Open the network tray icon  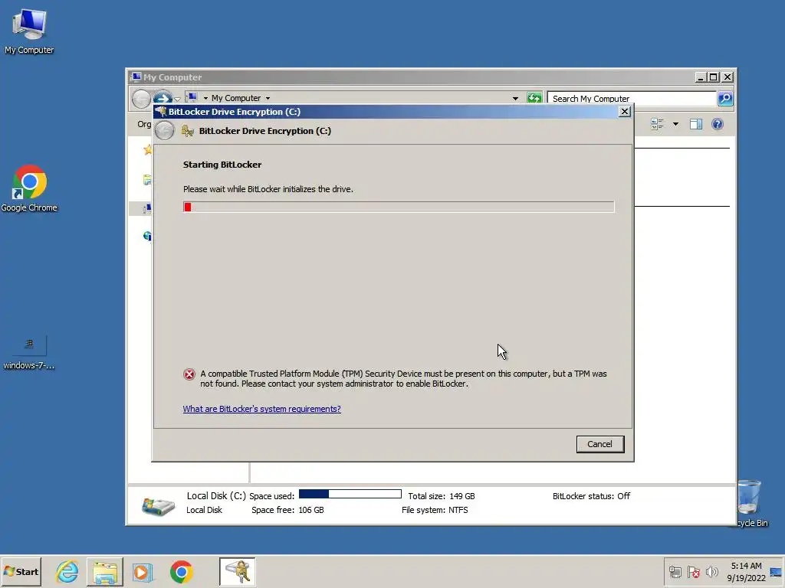675,571
